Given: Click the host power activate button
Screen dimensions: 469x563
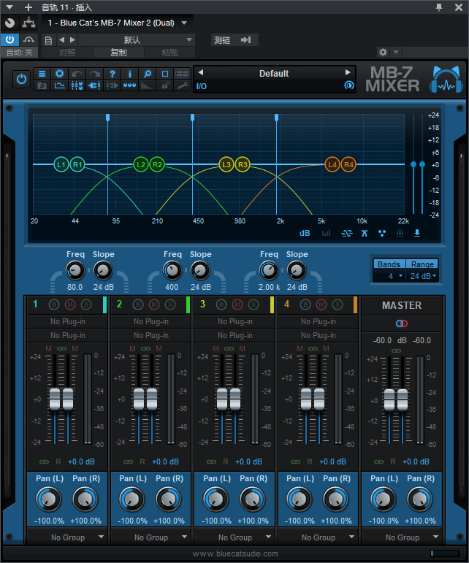Looking at the screenshot, I should pyautogui.click(x=9, y=39).
